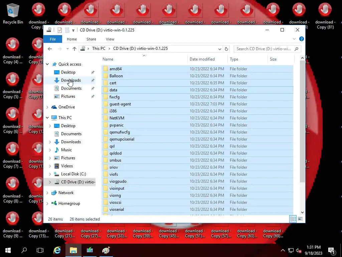This screenshot has width=342, height=257.
Task: Select Desktop under Quick access
Action: coord(68,72)
